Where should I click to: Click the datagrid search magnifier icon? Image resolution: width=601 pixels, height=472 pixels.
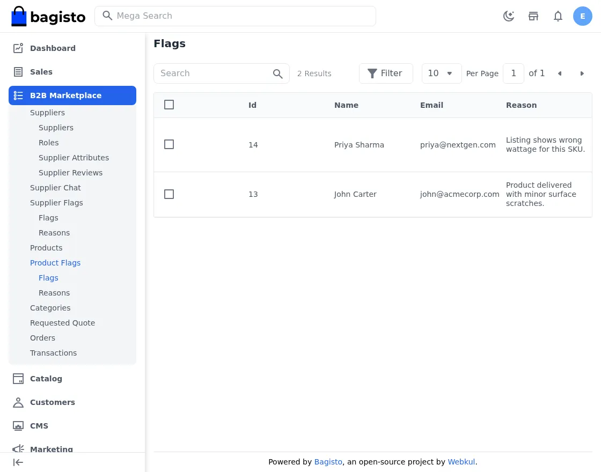tap(278, 73)
